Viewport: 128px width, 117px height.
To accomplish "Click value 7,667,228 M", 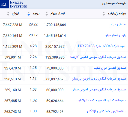I will [x=13, y=25].
